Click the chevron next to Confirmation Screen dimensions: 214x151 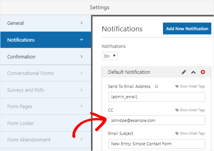(x=81, y=57)
